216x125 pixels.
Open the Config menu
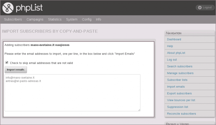pos(87,19)
